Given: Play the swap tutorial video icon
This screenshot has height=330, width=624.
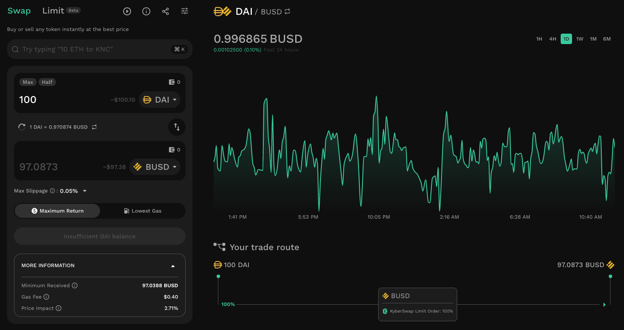Looking at the screenshot, I should 127,11.
